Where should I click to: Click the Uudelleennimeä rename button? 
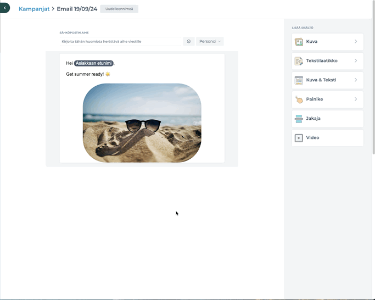click(x=119, y=9)
